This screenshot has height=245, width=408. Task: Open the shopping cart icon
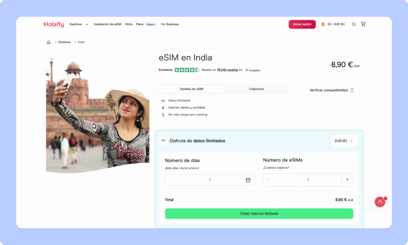(x=363, y=24)
